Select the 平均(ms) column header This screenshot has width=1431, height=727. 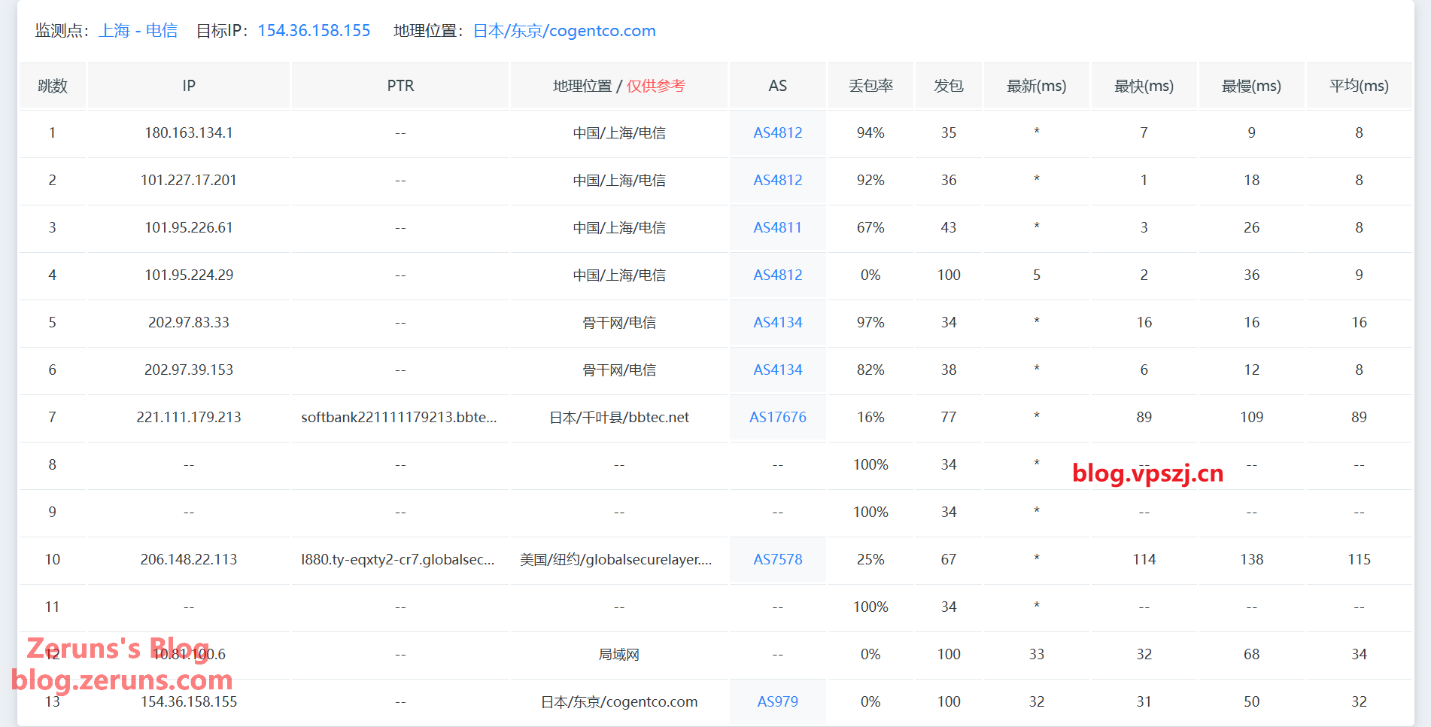(x=1359, y=87)
